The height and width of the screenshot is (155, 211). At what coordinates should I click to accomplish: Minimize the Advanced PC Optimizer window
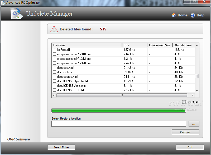tap(187, 2)
